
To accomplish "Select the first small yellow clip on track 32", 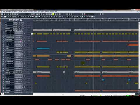I will [36, 83].
